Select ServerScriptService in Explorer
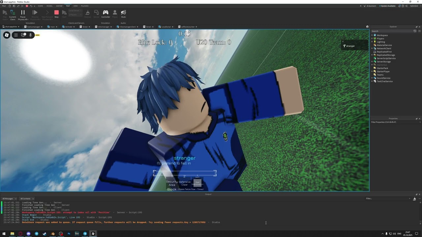 [x=386, y=58]
